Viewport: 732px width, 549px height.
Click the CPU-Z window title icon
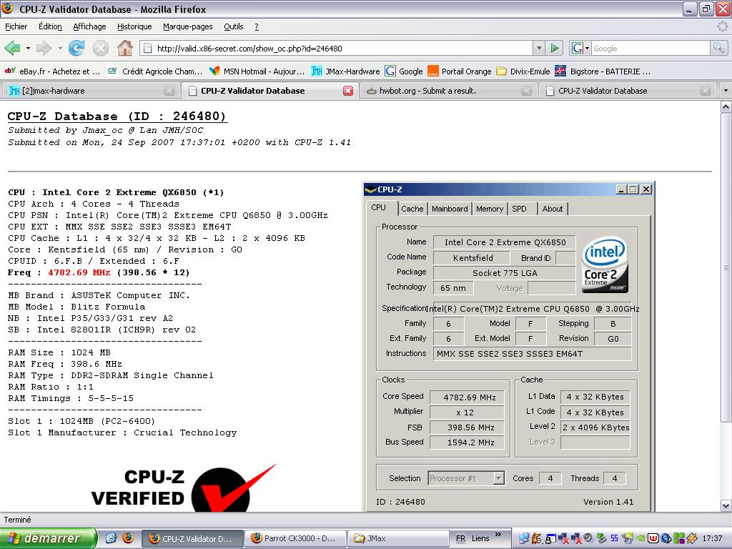point(371,189)
